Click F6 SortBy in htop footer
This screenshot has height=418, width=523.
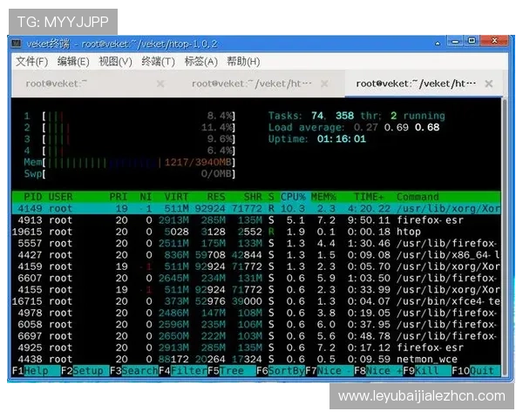pyautogui.click(x=279, y=371)
